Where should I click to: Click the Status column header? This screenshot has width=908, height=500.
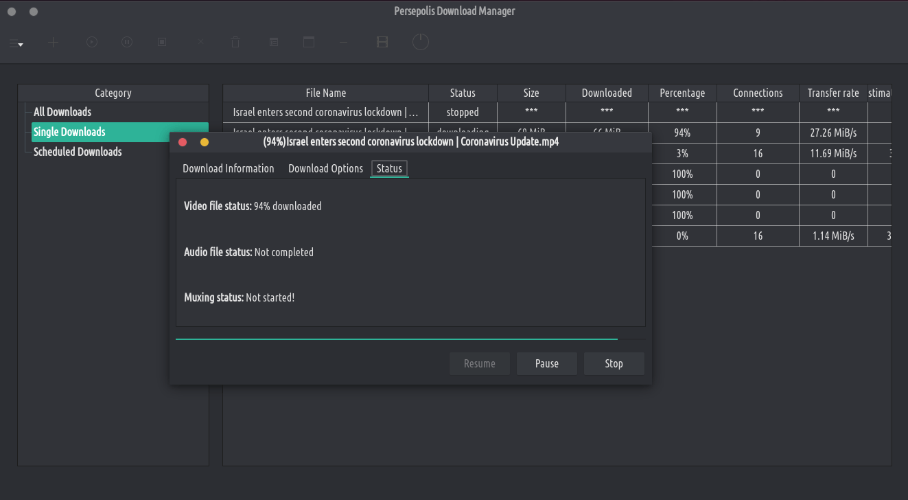463,93
